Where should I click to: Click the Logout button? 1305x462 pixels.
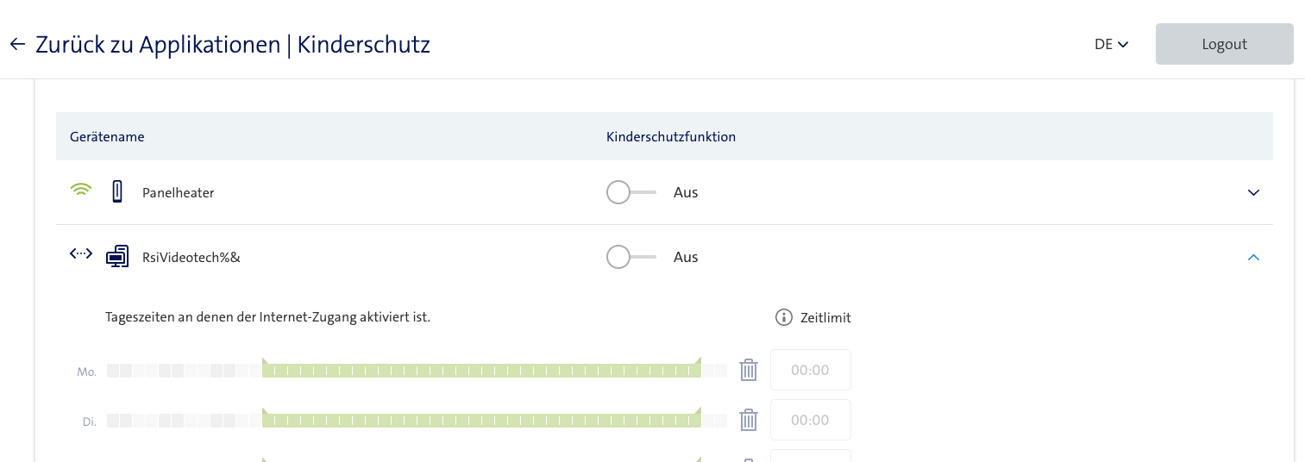[x=1224, y=44]
